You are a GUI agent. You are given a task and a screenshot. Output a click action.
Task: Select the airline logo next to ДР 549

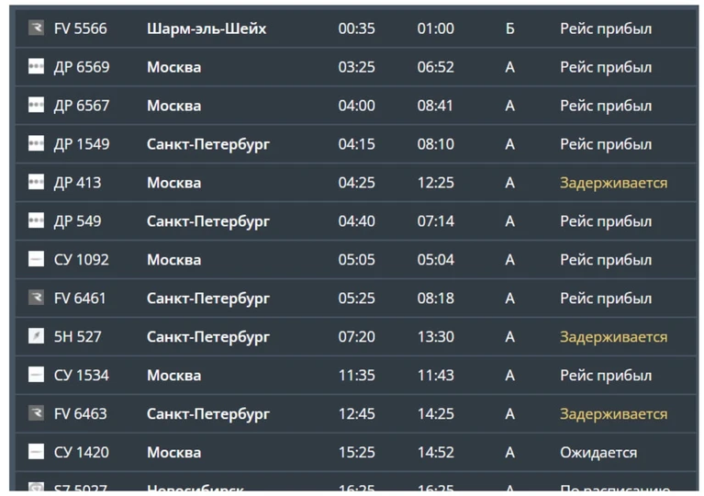[36, 221]
